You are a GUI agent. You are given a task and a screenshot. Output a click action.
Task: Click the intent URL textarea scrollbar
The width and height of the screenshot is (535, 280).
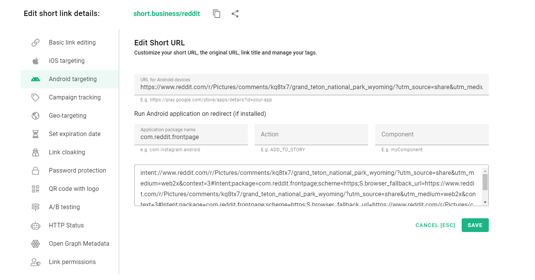[x=485, y=186]
